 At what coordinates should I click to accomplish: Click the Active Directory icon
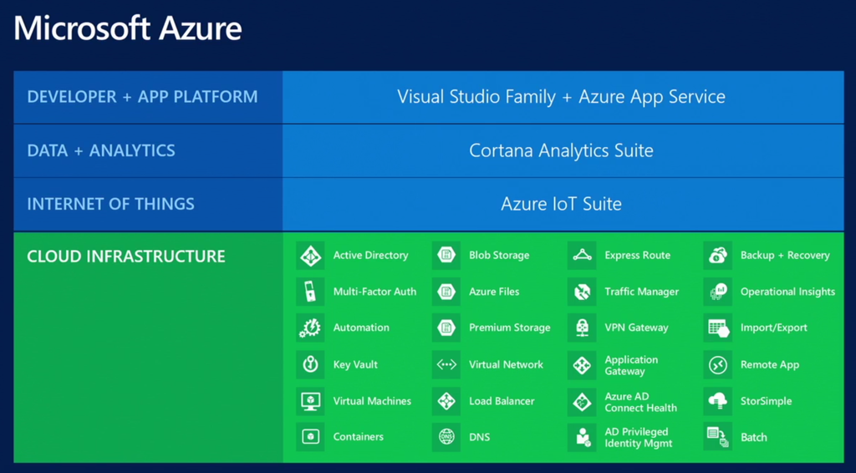pos(310,256)
